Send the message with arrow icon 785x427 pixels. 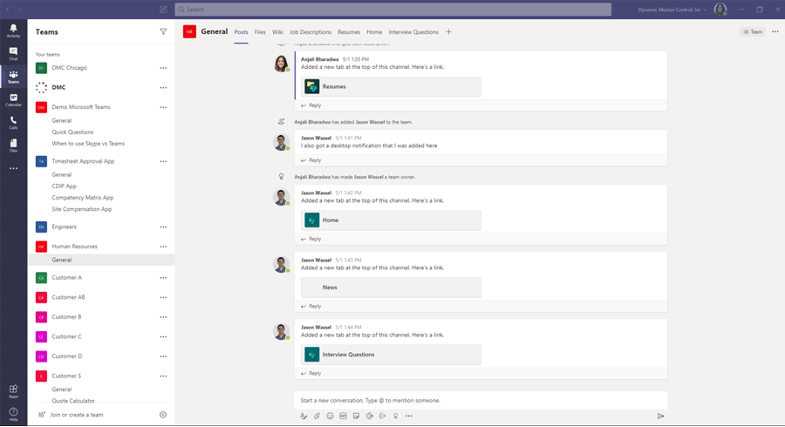660,416
